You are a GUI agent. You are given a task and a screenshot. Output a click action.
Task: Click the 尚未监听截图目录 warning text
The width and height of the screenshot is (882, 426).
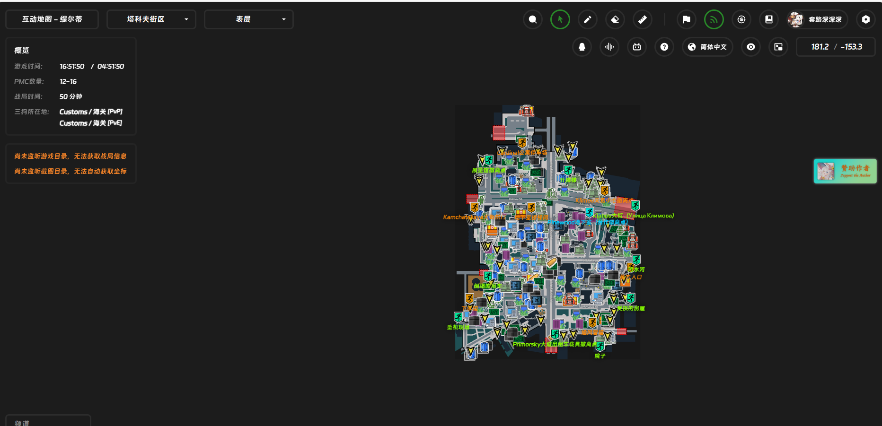71,171
